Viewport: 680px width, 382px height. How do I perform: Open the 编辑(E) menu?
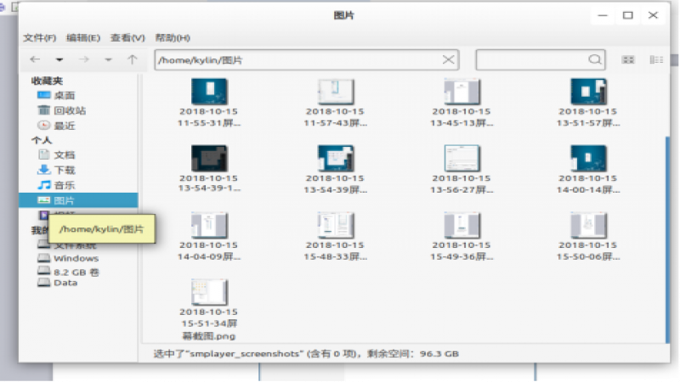[83, 38]
